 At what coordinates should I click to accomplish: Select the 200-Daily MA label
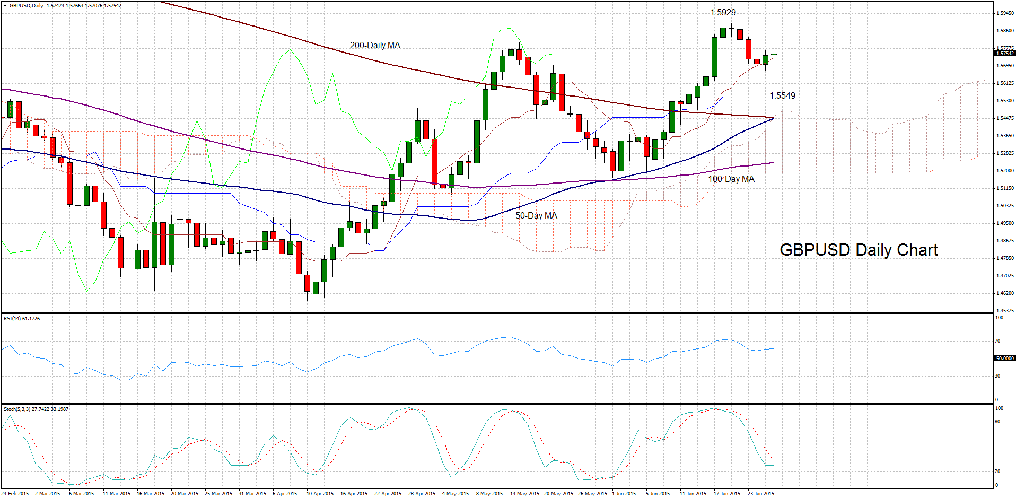pyautogui.click(x=375, y=46)
